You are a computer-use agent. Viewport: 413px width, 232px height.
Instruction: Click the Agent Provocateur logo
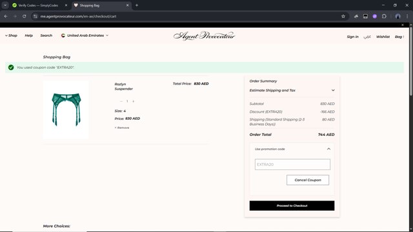(204, 36)
